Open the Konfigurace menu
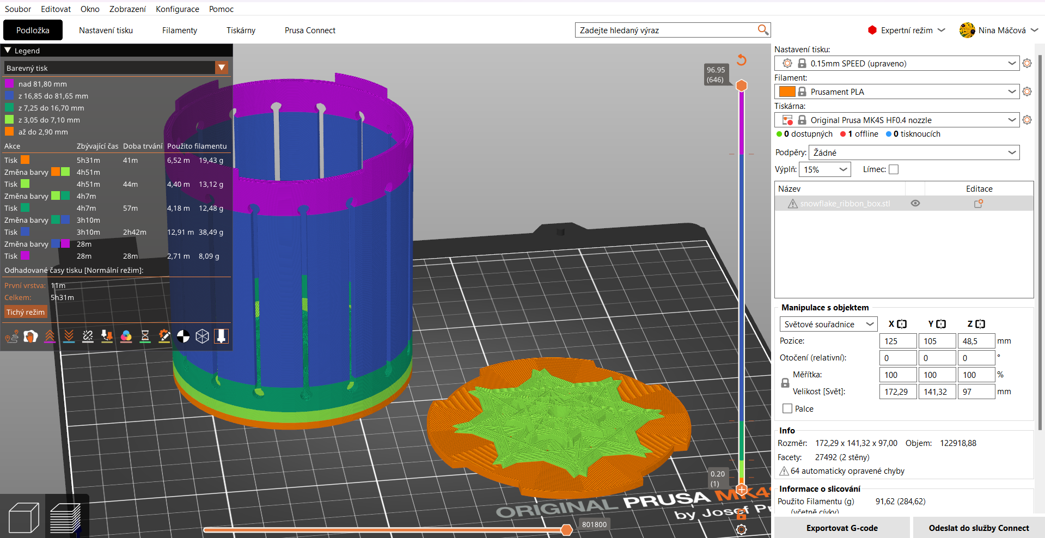Image resolution: width=1045 pixels, height=538 pixels. tap(178, 9)
